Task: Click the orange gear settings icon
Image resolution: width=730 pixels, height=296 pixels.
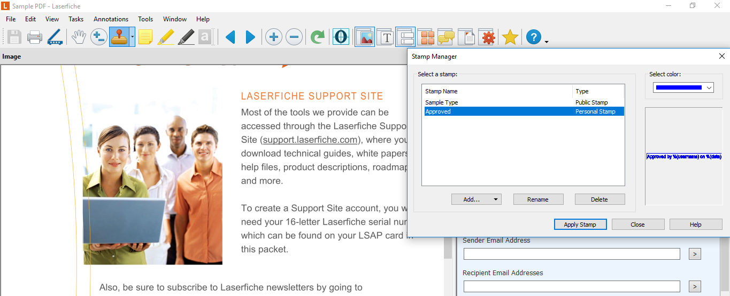Action: coord(487,37)
